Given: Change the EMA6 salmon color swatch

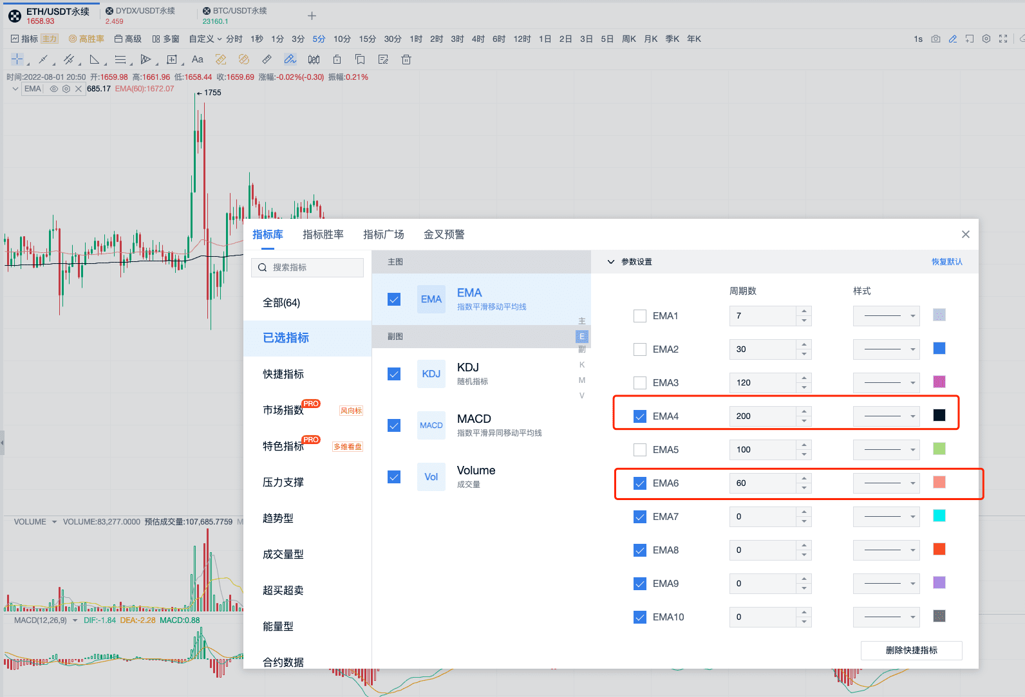Looking at the screenshot, I should [939, 482].
